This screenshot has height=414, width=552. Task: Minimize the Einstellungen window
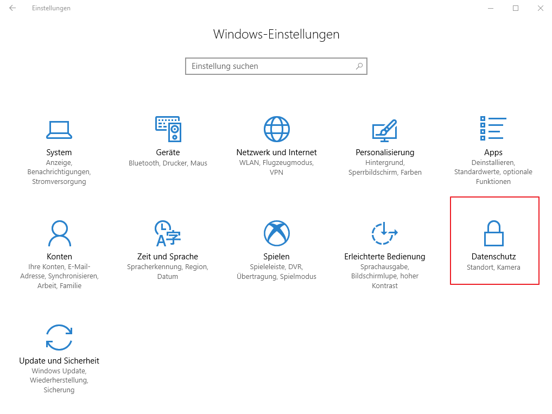(490, 8)
